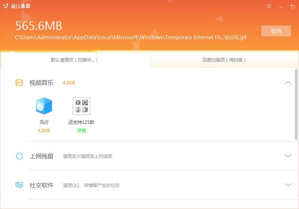Click the 4.0KB size beside 视频音乐
The width and height of the screenshot is (299, 209).
click(69, 83)
